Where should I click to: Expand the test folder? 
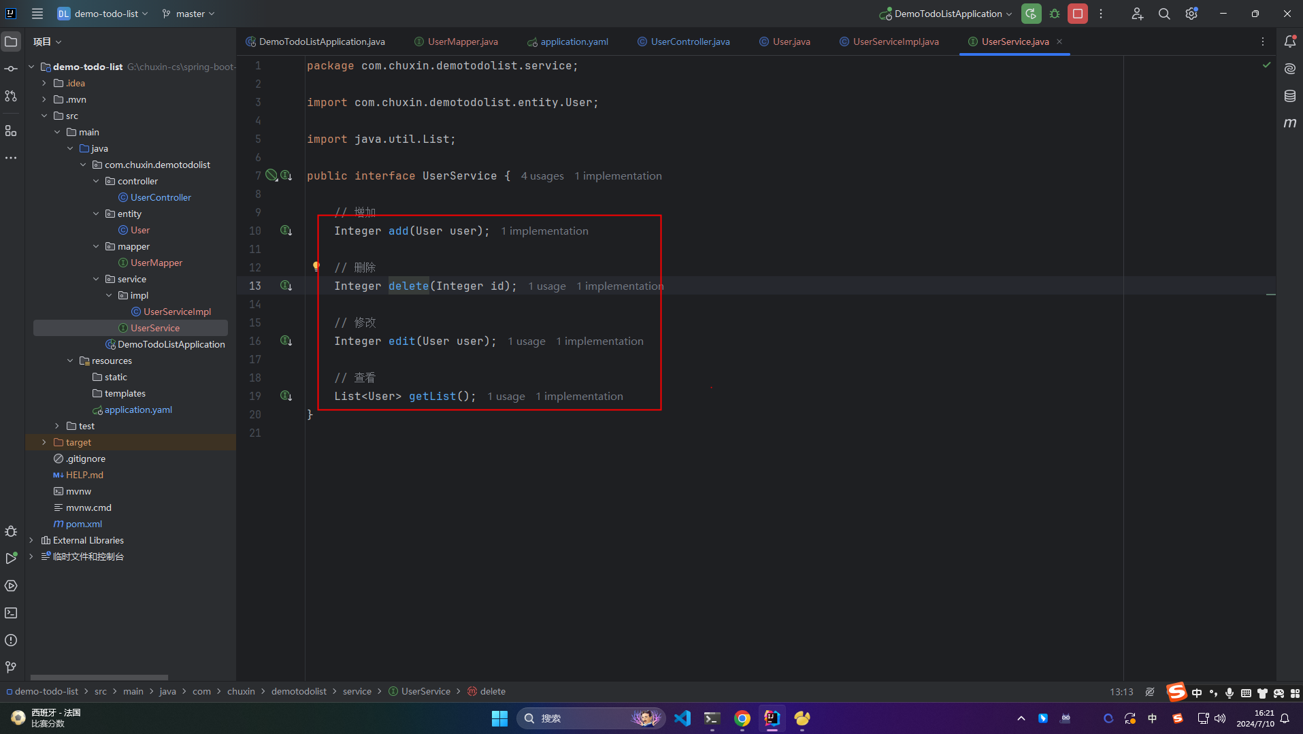(57, 426)
